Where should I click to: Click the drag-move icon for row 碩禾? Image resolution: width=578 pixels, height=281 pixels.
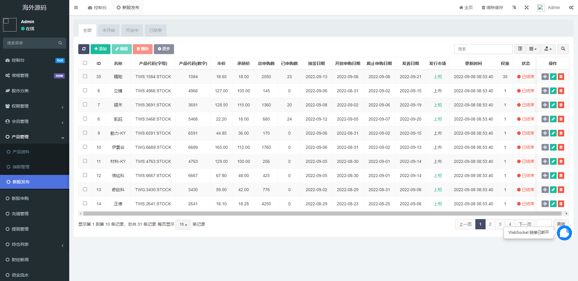[x=545, y=105]
